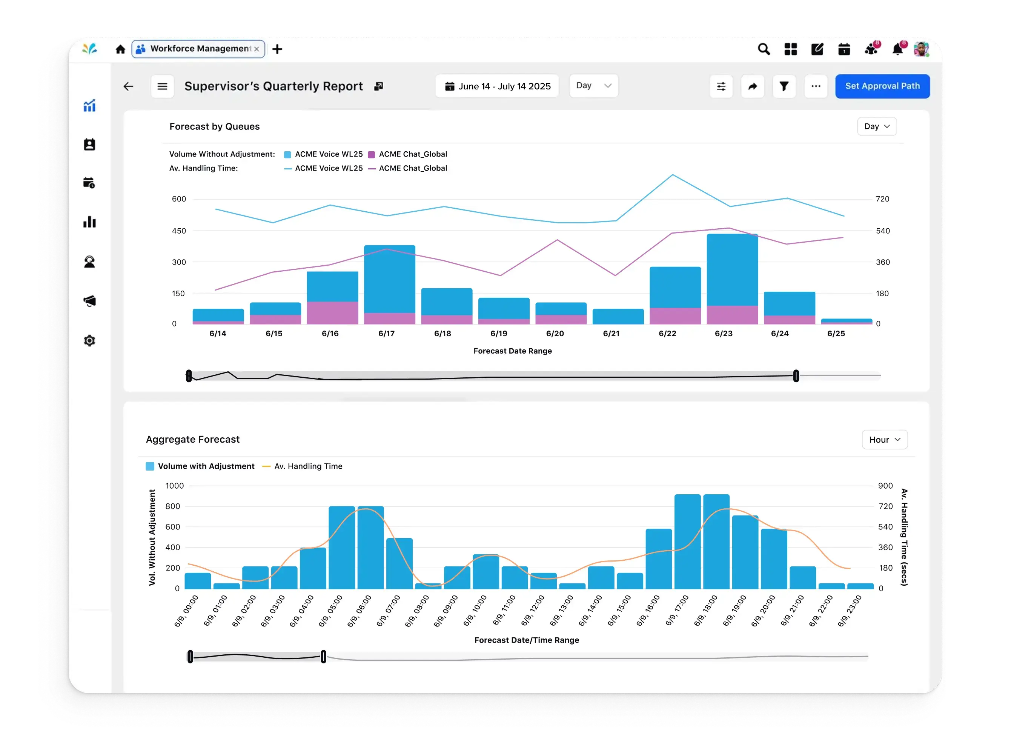Image resolution: width=1011 pixels, height=740 pixels.
Task: Toggle ACME Chat_Global handling time legend
Action: click(x=407, y=168)
